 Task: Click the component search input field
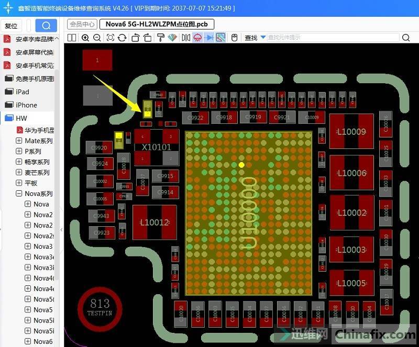333,38
